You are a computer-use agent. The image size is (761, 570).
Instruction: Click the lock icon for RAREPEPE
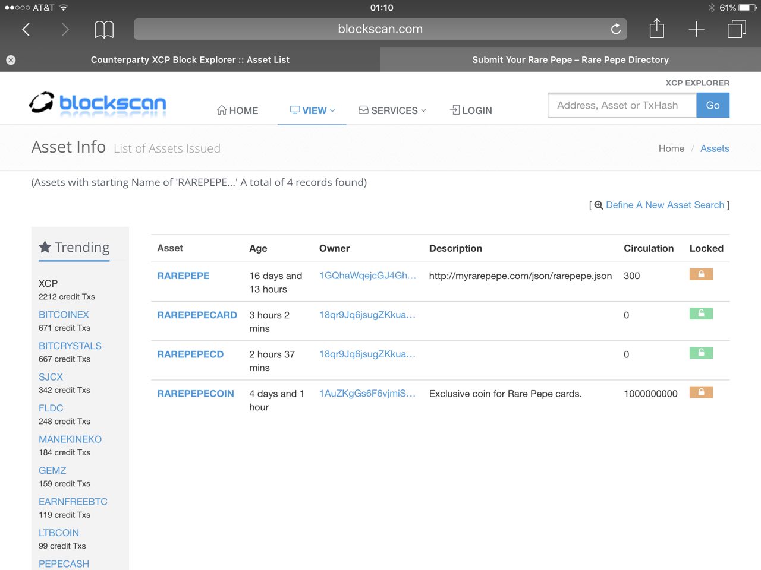pos(701,274)
